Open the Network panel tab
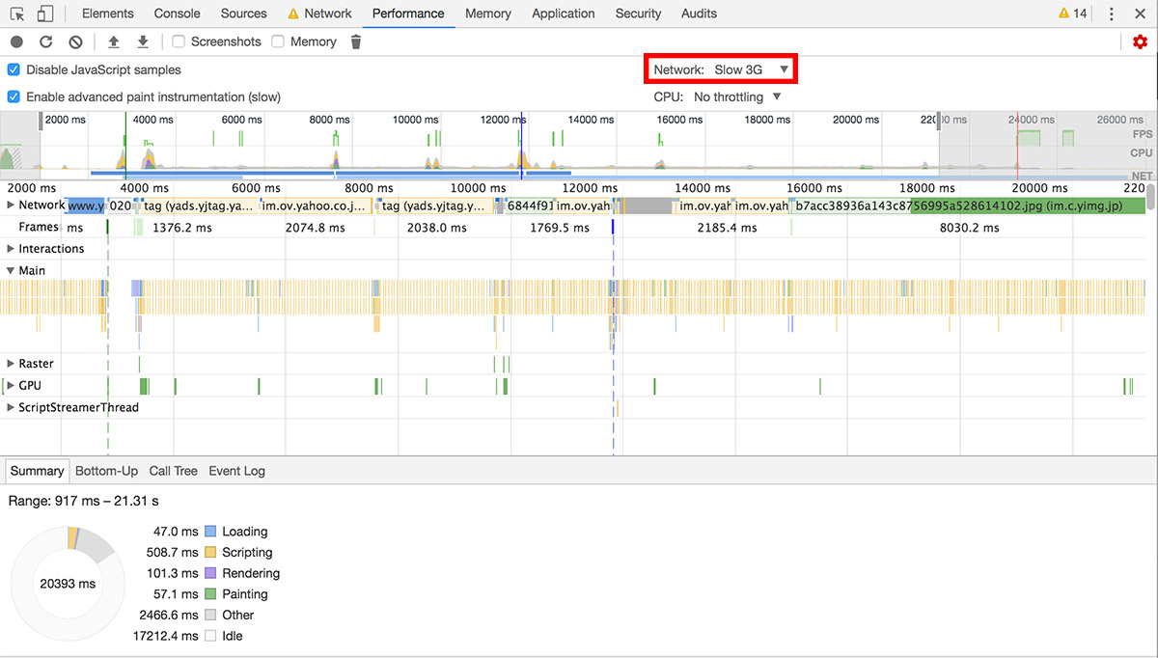1158x658 pixels. (319, 14)
